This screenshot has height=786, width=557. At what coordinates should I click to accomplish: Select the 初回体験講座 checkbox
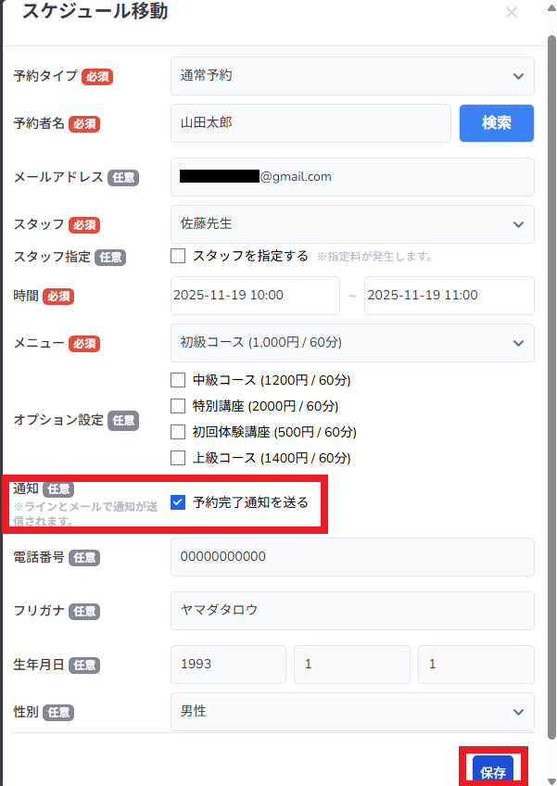179,432
